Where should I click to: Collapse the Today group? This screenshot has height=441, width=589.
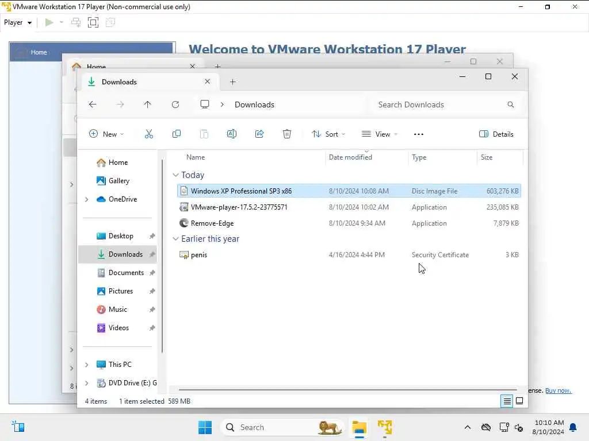click(x=175, y=175)
